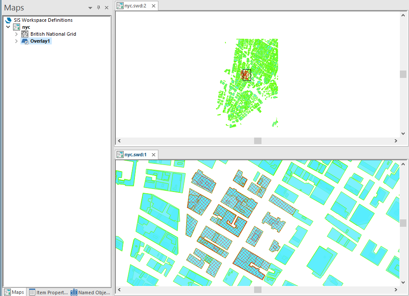The width and height of the screenshot is (409, 296).
Task: Click the Named Objects tab icon
Action: (x=74, y=292)
